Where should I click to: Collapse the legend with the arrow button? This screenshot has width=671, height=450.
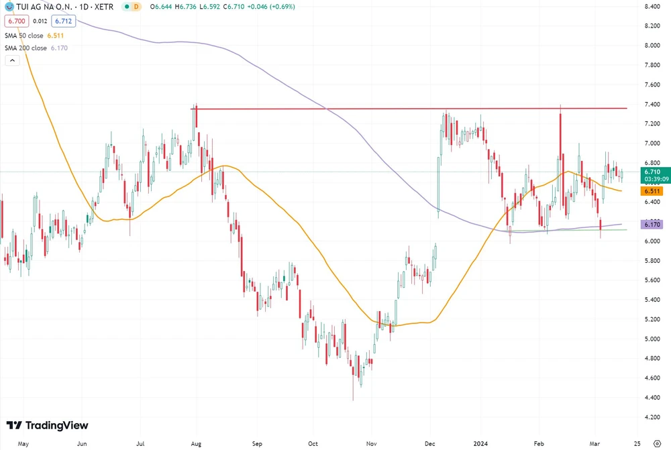point(12,60)
